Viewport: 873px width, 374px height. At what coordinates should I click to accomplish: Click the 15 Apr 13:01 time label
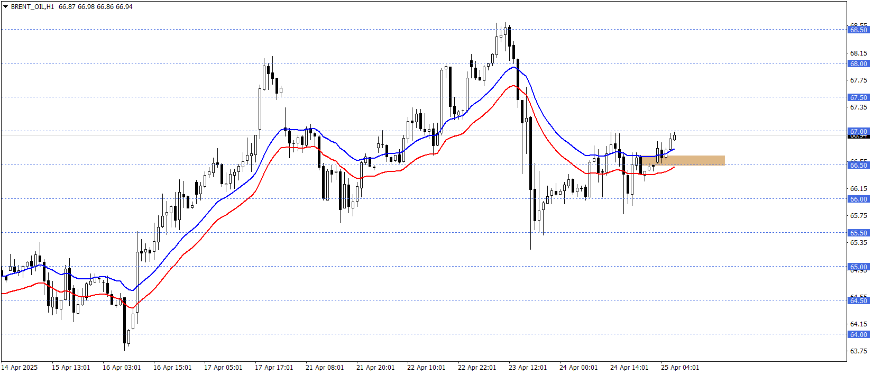pyautogui.click(x=71, y=367)
